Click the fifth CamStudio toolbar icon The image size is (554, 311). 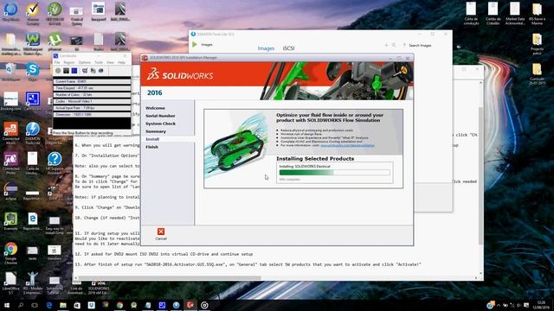(93, 71)
